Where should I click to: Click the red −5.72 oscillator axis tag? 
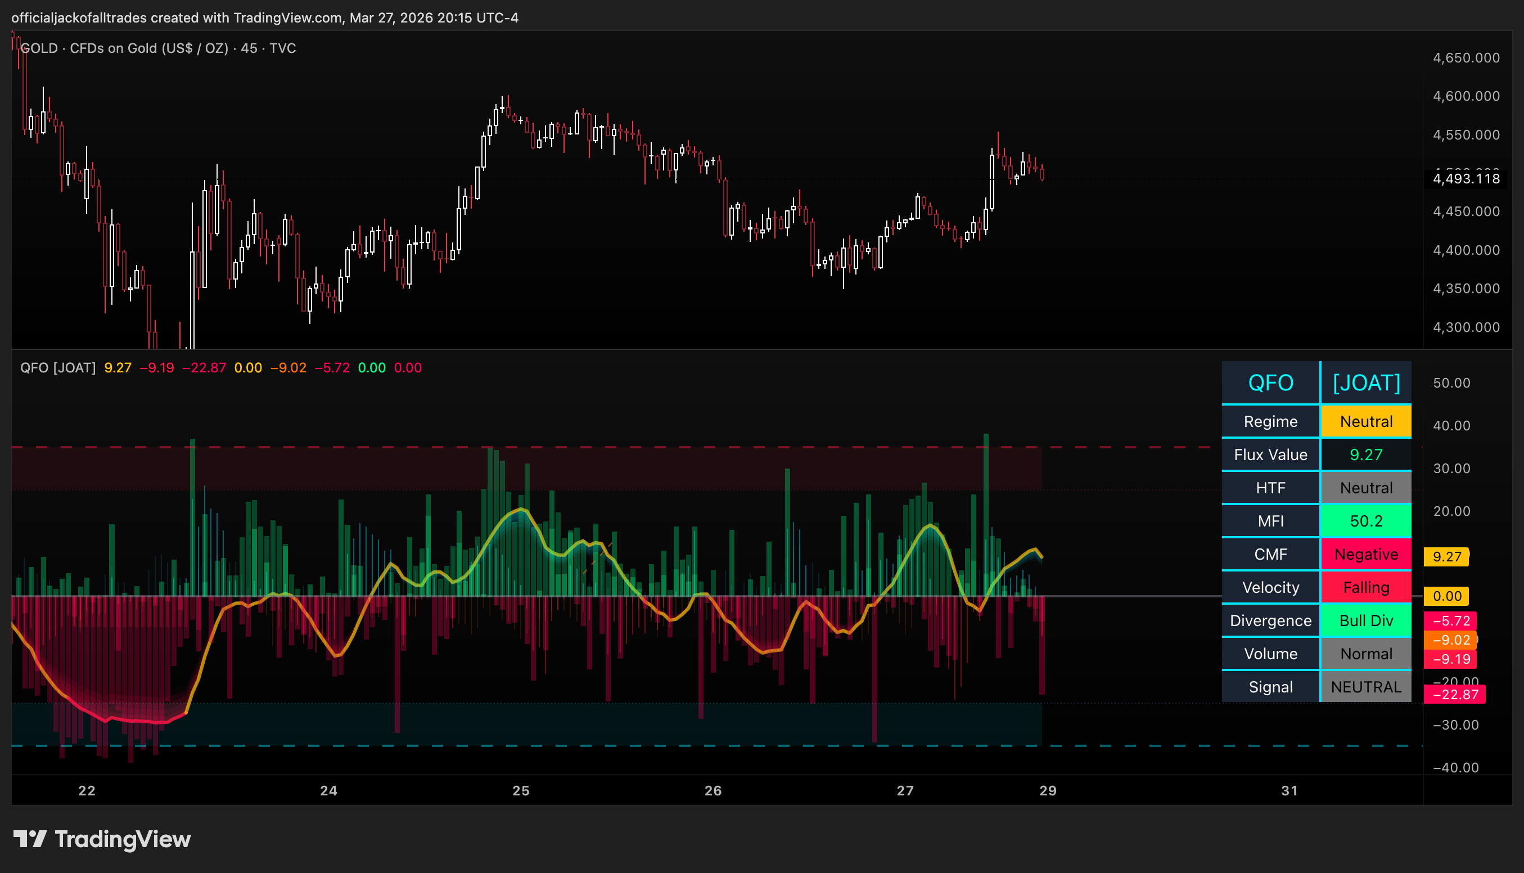point(1450,620)
